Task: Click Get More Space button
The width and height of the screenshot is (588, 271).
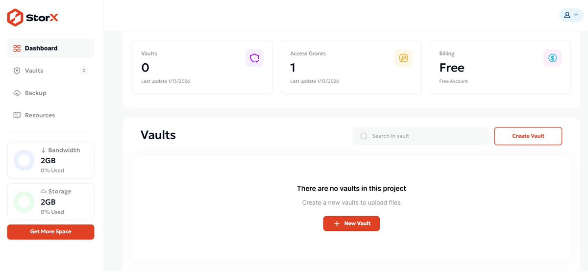Action: 50,232
